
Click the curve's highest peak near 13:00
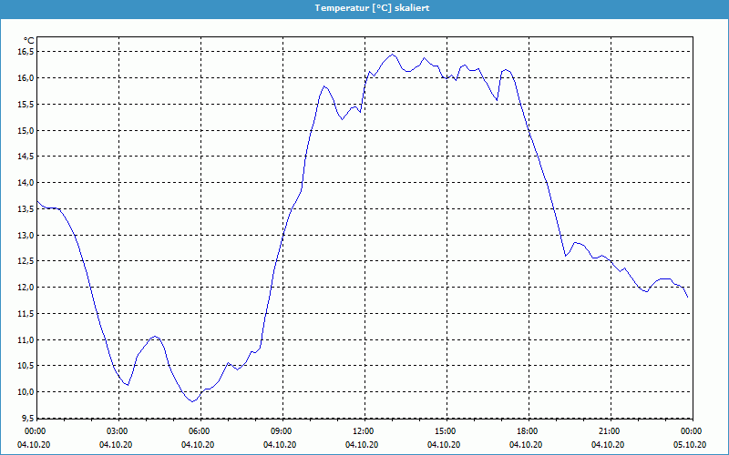(393, 55)
